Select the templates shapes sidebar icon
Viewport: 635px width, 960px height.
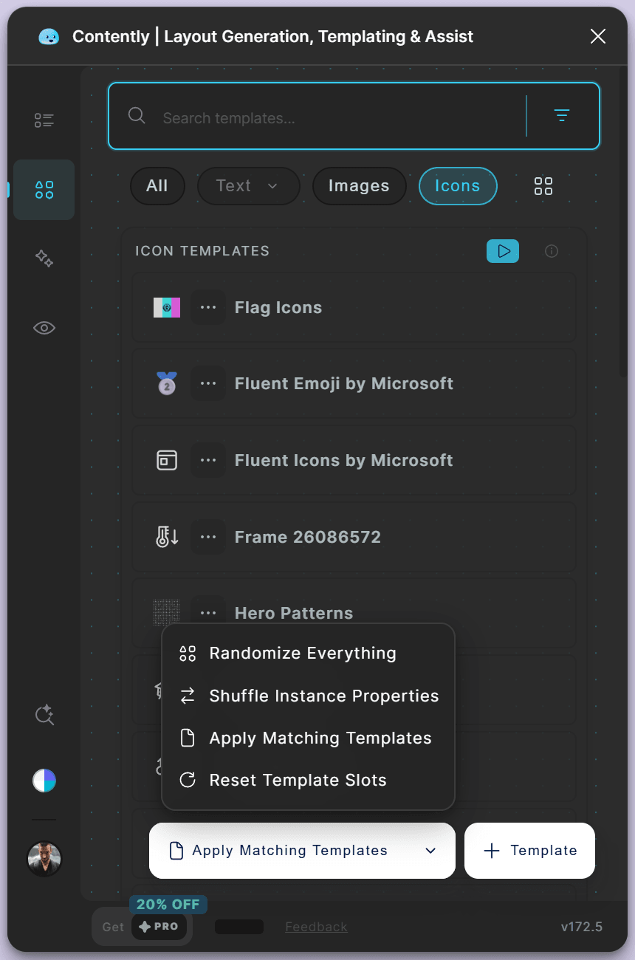44,190
